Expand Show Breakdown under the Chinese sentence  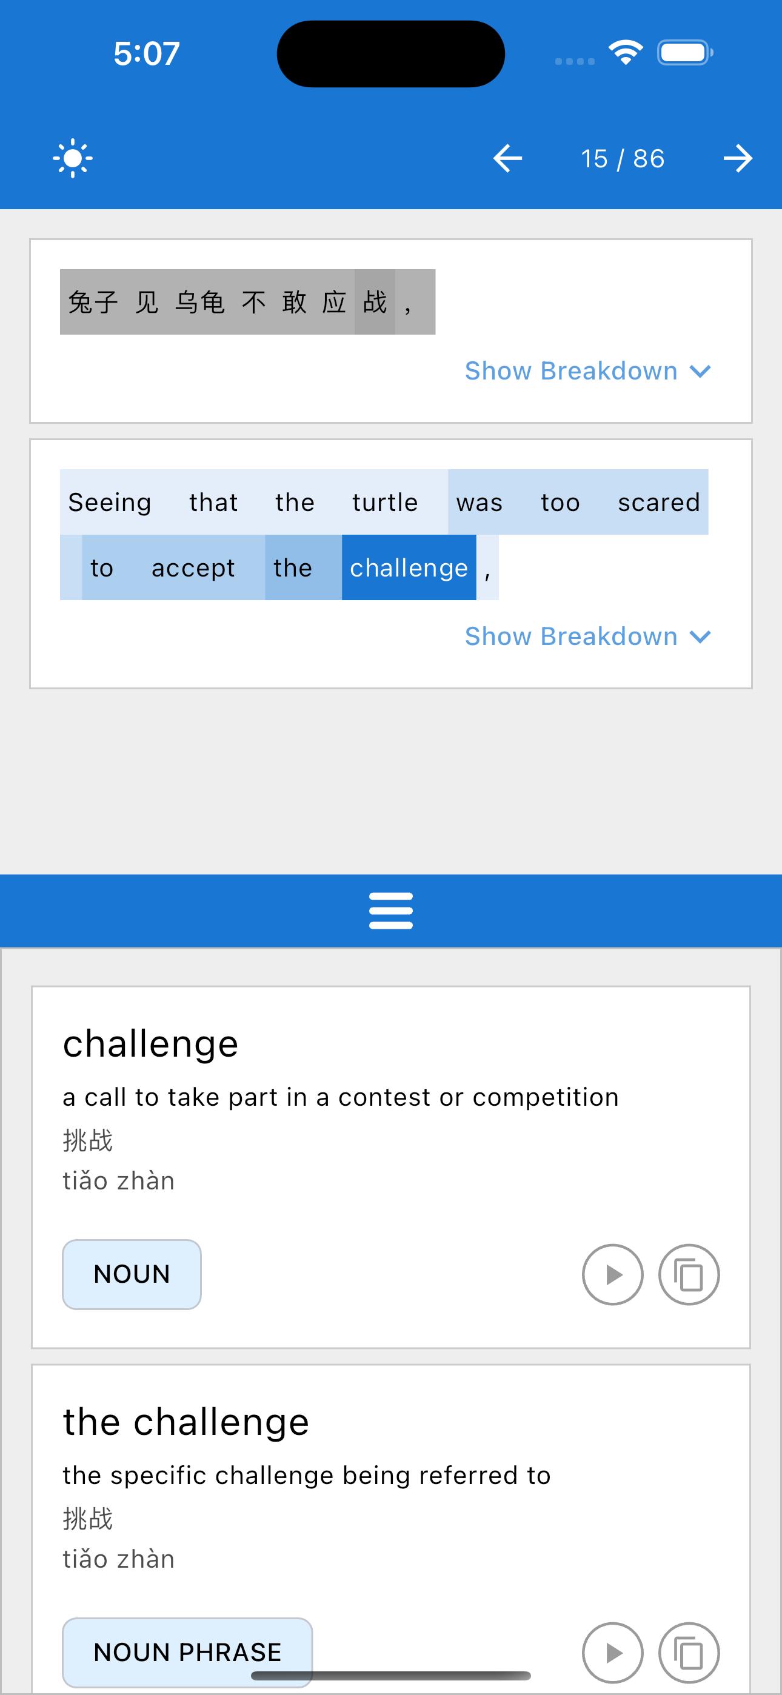(588, 371)
